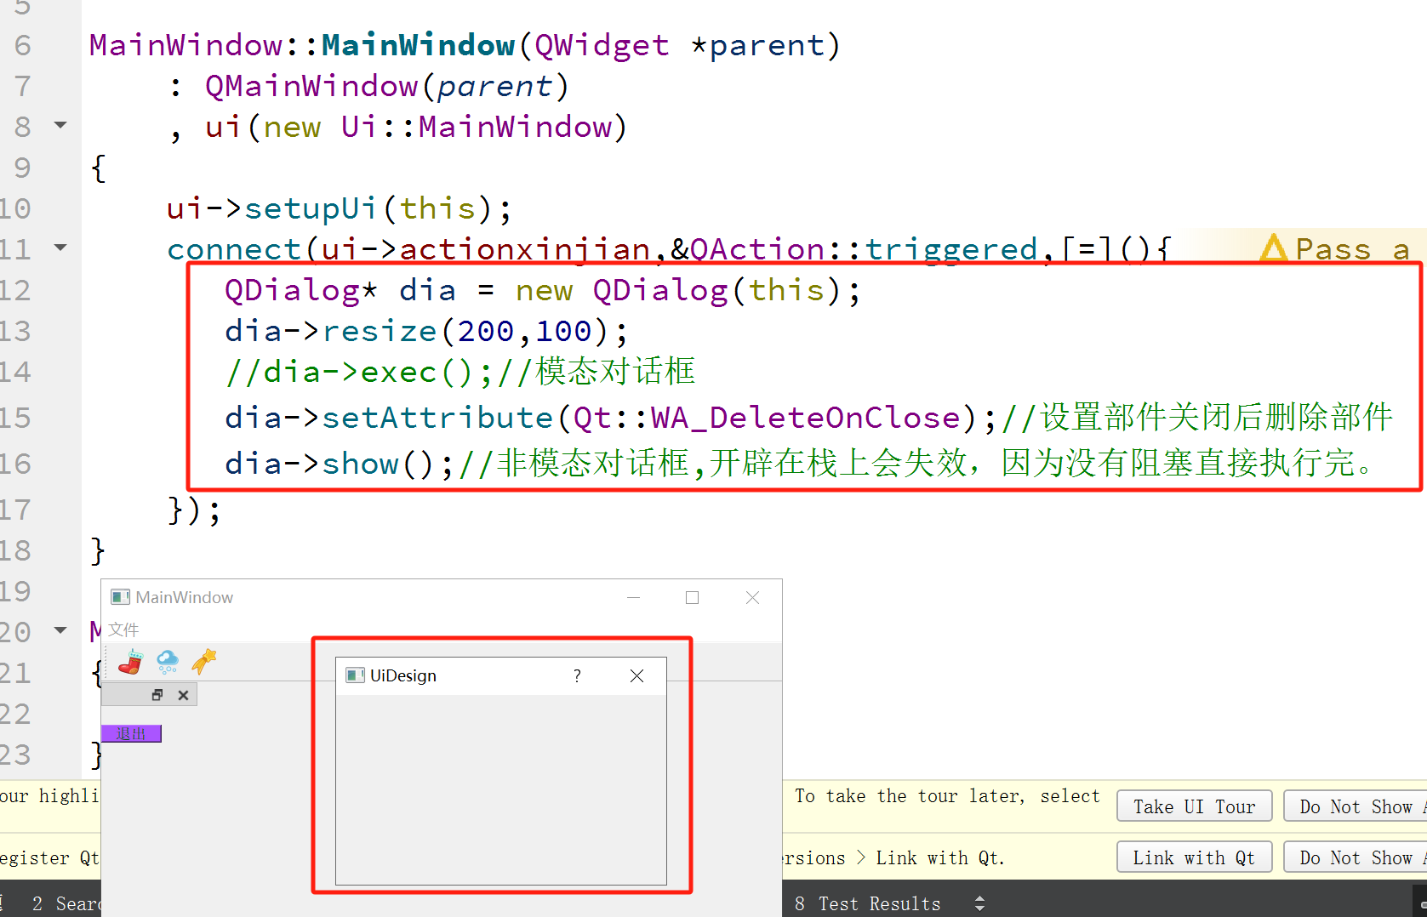Click the up-down arrows beside Test Results
1427x917 pixels.
(x=979, y=903)
